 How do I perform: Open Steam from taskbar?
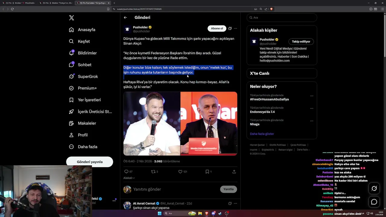pos(220,213)
